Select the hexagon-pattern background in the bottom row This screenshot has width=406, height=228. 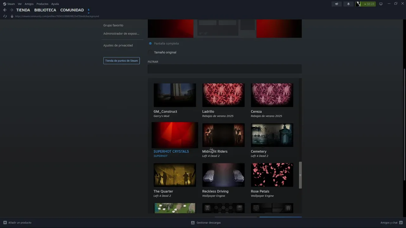(x=223, y=208)
